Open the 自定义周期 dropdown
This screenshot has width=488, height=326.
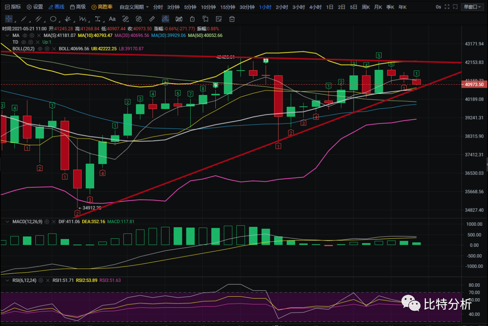(x=134, y=7)
